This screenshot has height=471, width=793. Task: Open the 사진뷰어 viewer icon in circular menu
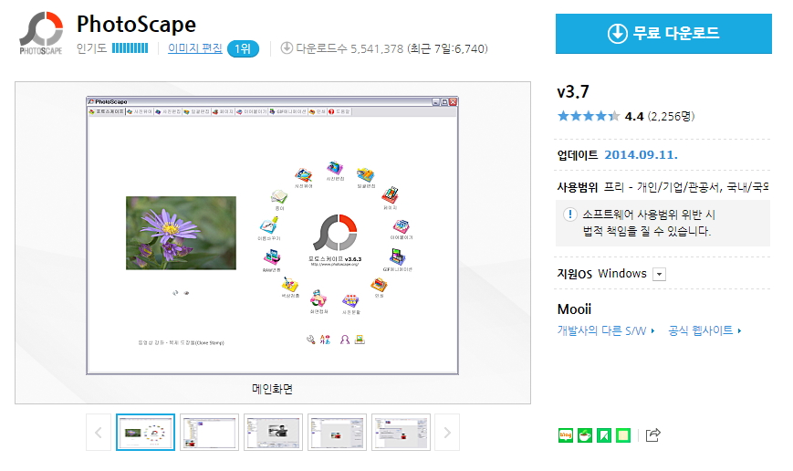[x=304, y=175]
